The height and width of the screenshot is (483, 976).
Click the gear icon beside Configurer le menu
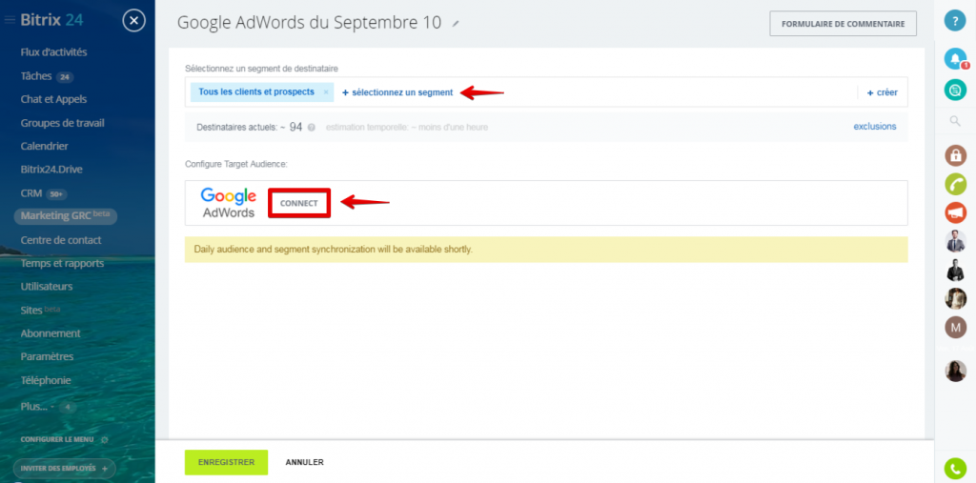tap(105, 439)
